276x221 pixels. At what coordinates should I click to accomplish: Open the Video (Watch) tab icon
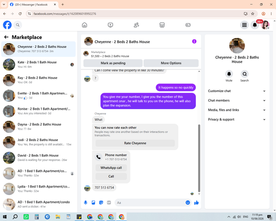[110, 25]
